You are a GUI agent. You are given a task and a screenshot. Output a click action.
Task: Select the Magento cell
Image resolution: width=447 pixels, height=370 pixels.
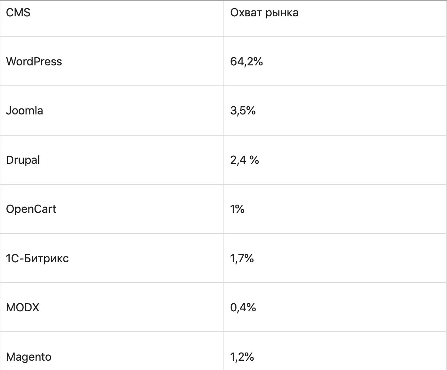click(29, 357)
